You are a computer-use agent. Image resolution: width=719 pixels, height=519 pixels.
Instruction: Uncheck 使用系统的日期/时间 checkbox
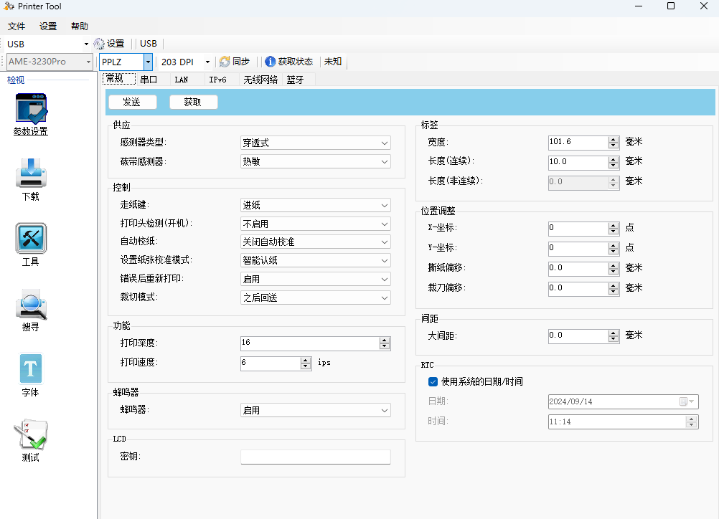click(x=433, y=381)
